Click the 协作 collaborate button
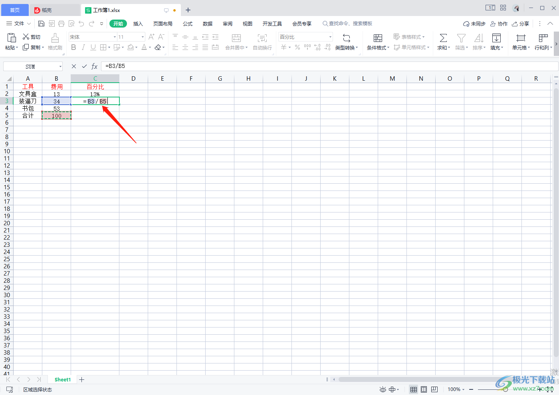 [499, 24]
